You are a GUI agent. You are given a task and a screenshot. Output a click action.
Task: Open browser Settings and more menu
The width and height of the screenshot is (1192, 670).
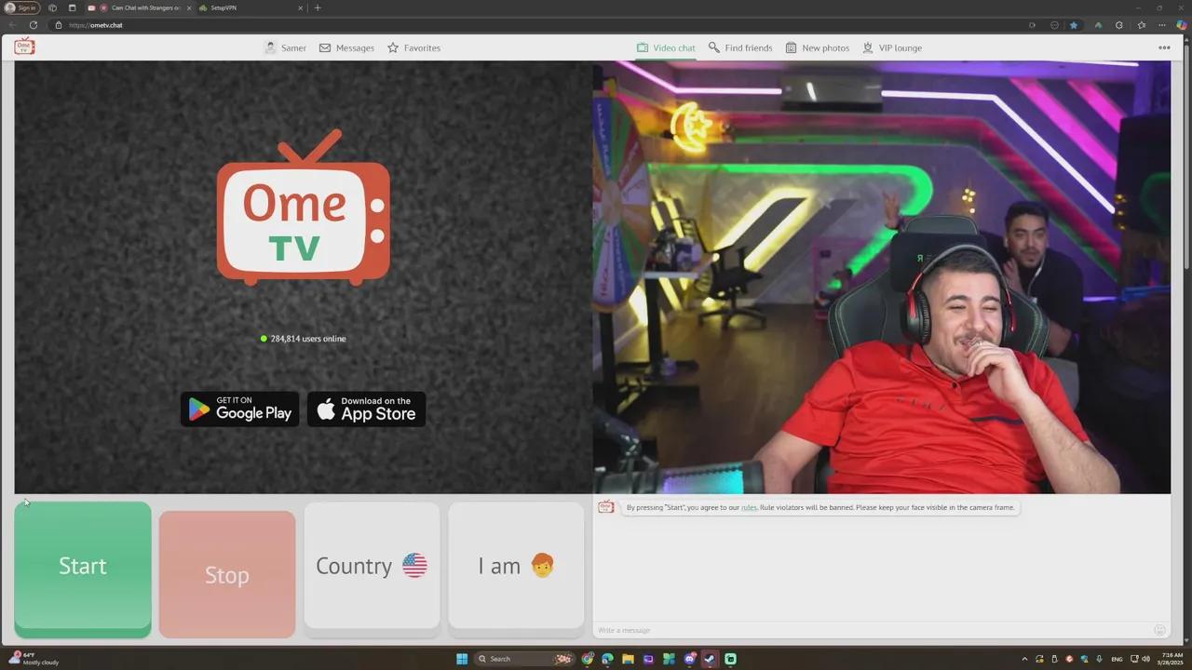(1162, 25)
